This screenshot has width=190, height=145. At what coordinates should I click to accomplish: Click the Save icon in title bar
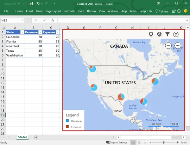click(31, 3)
